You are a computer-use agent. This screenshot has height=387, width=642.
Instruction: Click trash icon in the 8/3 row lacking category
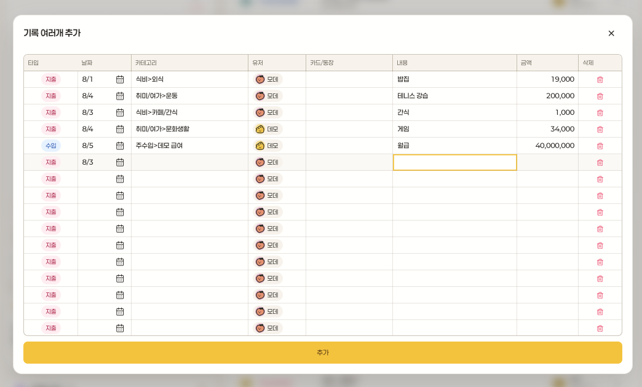[600, 162]
